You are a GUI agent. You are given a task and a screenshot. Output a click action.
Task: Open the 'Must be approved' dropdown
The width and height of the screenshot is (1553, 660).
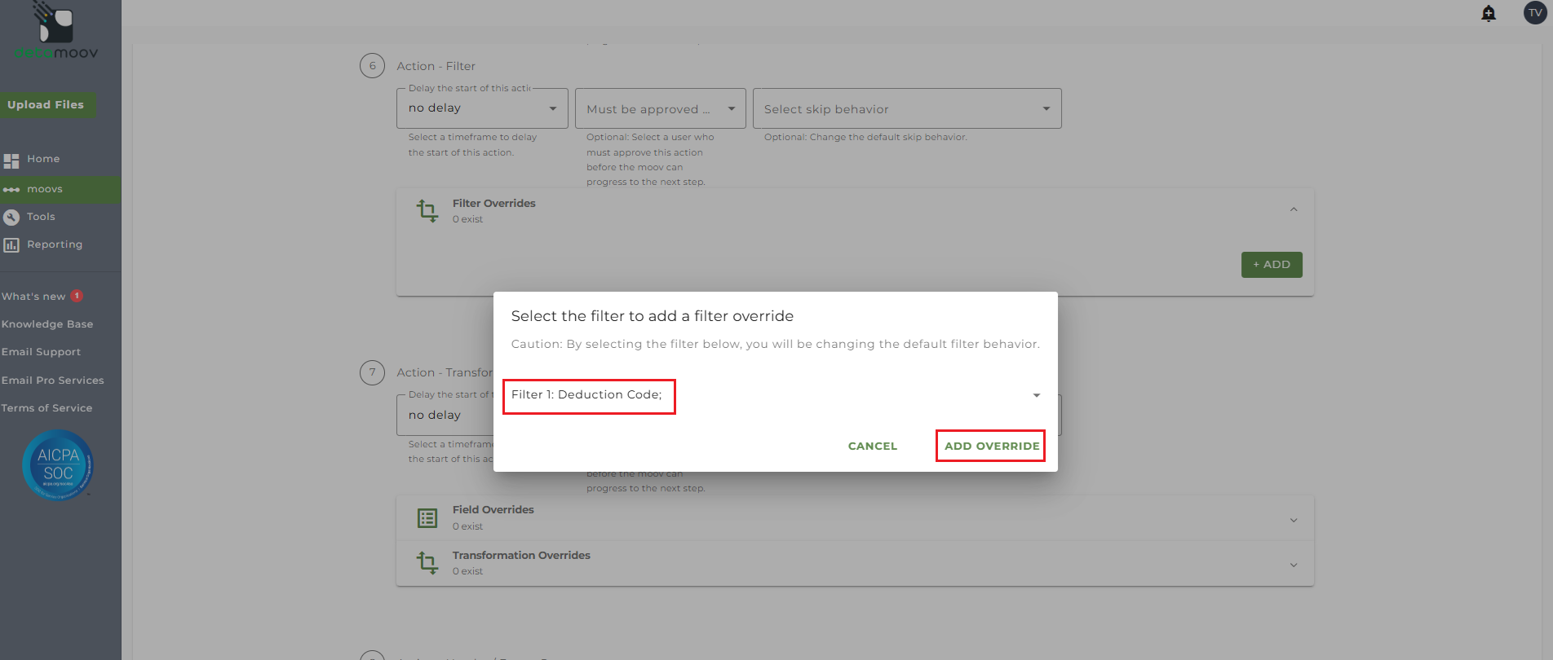(x=660, y=109)
